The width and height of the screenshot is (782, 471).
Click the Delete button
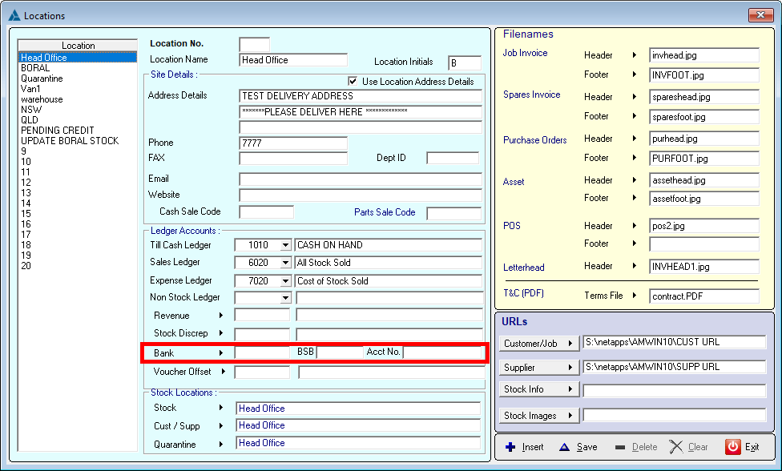(636, 447)
